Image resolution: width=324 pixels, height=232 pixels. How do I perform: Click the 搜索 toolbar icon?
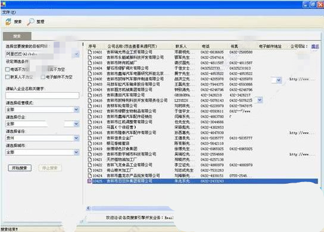click(x=8, y=21)
